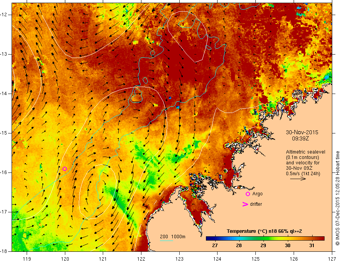Screen dimensions: 340x263
Task: Click the '200 1000m' depth contour label
Action: tap(173, 237)
